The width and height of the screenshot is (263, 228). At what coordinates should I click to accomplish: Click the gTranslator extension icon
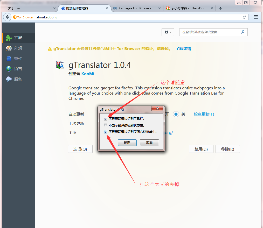coord(60,65)
